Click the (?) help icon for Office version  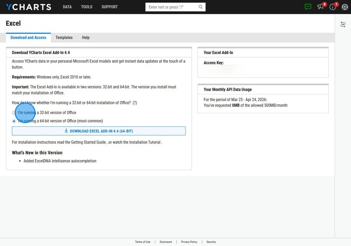click(135, 103)
